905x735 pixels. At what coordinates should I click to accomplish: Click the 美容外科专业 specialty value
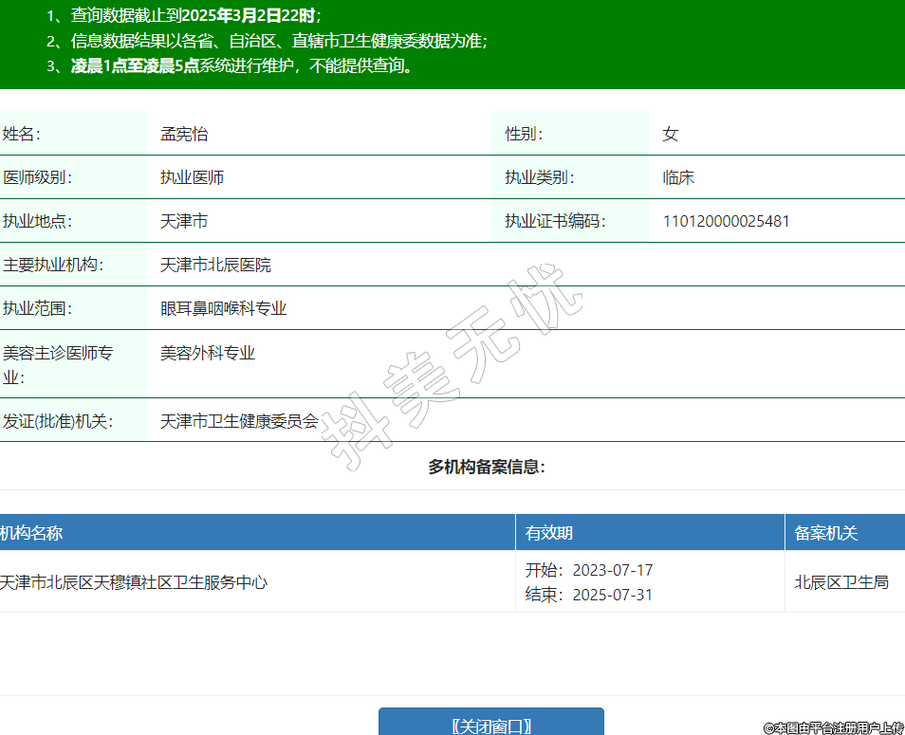(x=208, y=353)
